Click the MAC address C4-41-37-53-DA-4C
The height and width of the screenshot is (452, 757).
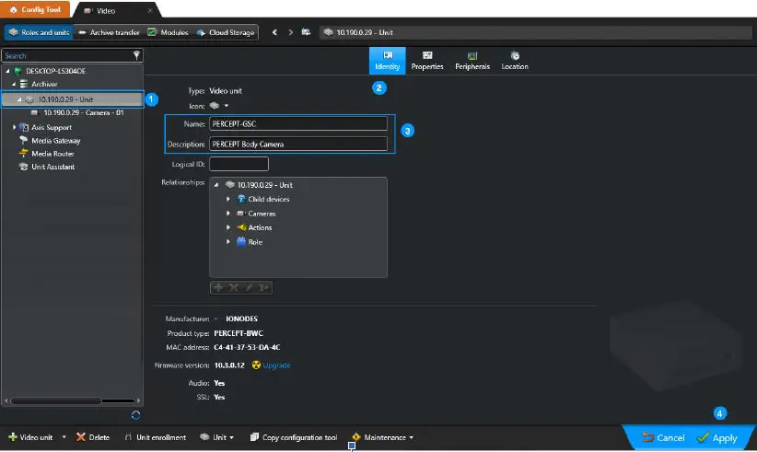pyautogui.click(x=247, y=347)
